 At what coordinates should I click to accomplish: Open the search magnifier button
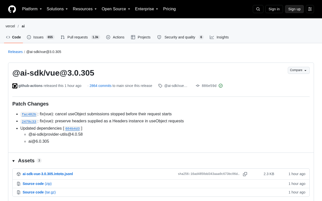pos(258,9)
